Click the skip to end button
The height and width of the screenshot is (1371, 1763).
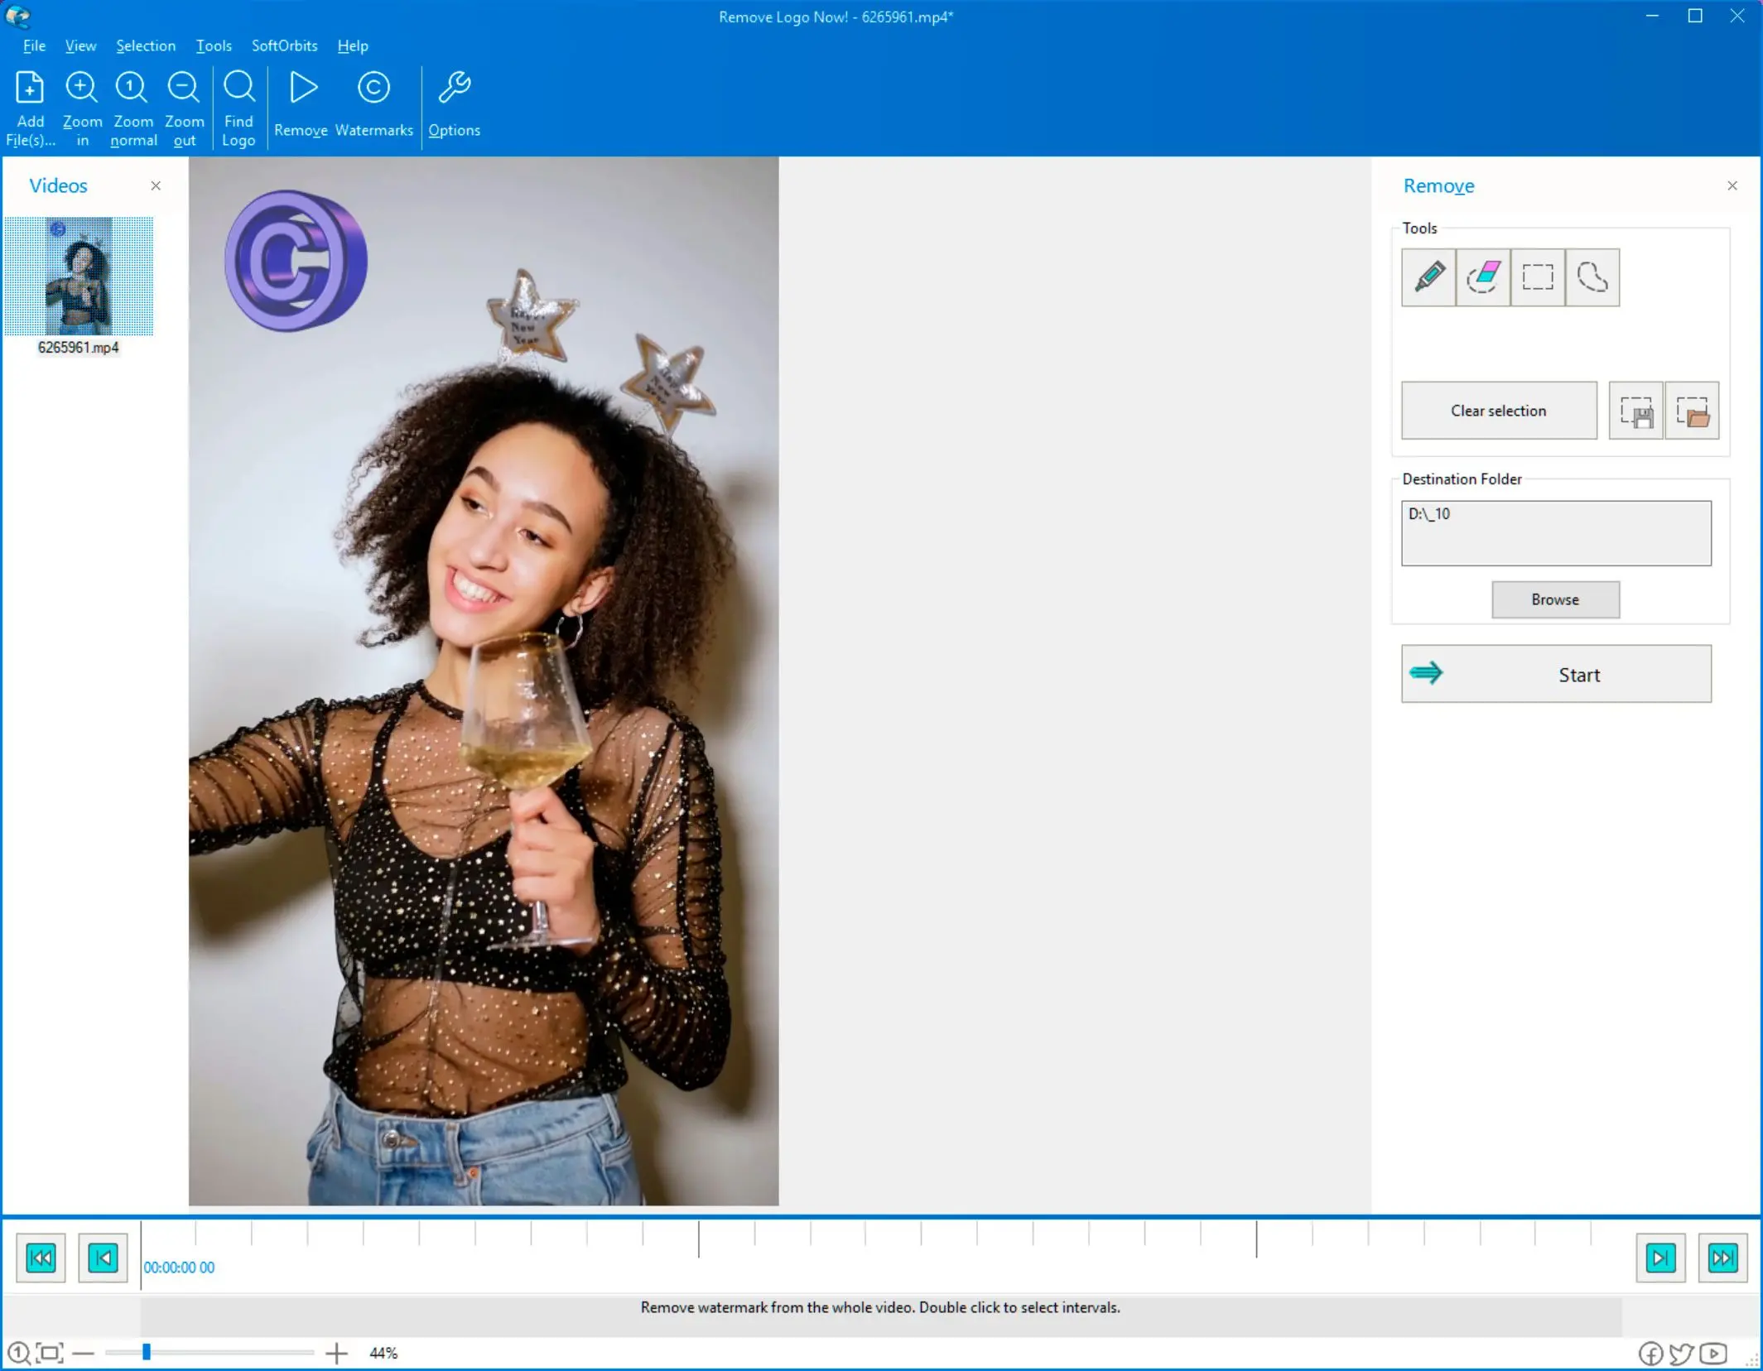coord(1723,1257)
